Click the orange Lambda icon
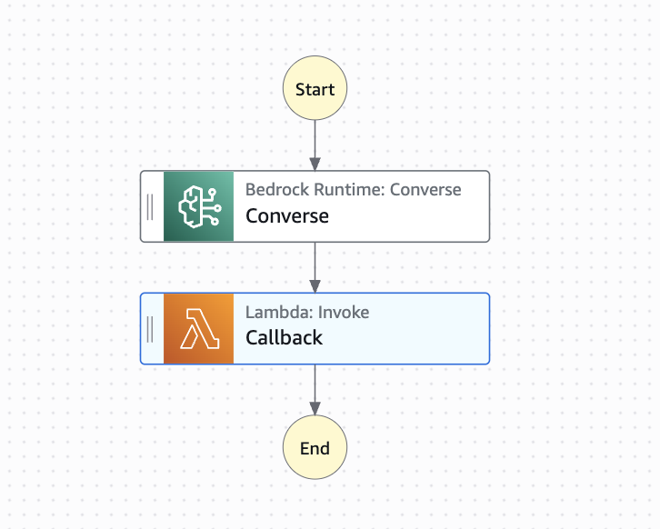This screenshot has width=660, height=529. coord(198,328)
